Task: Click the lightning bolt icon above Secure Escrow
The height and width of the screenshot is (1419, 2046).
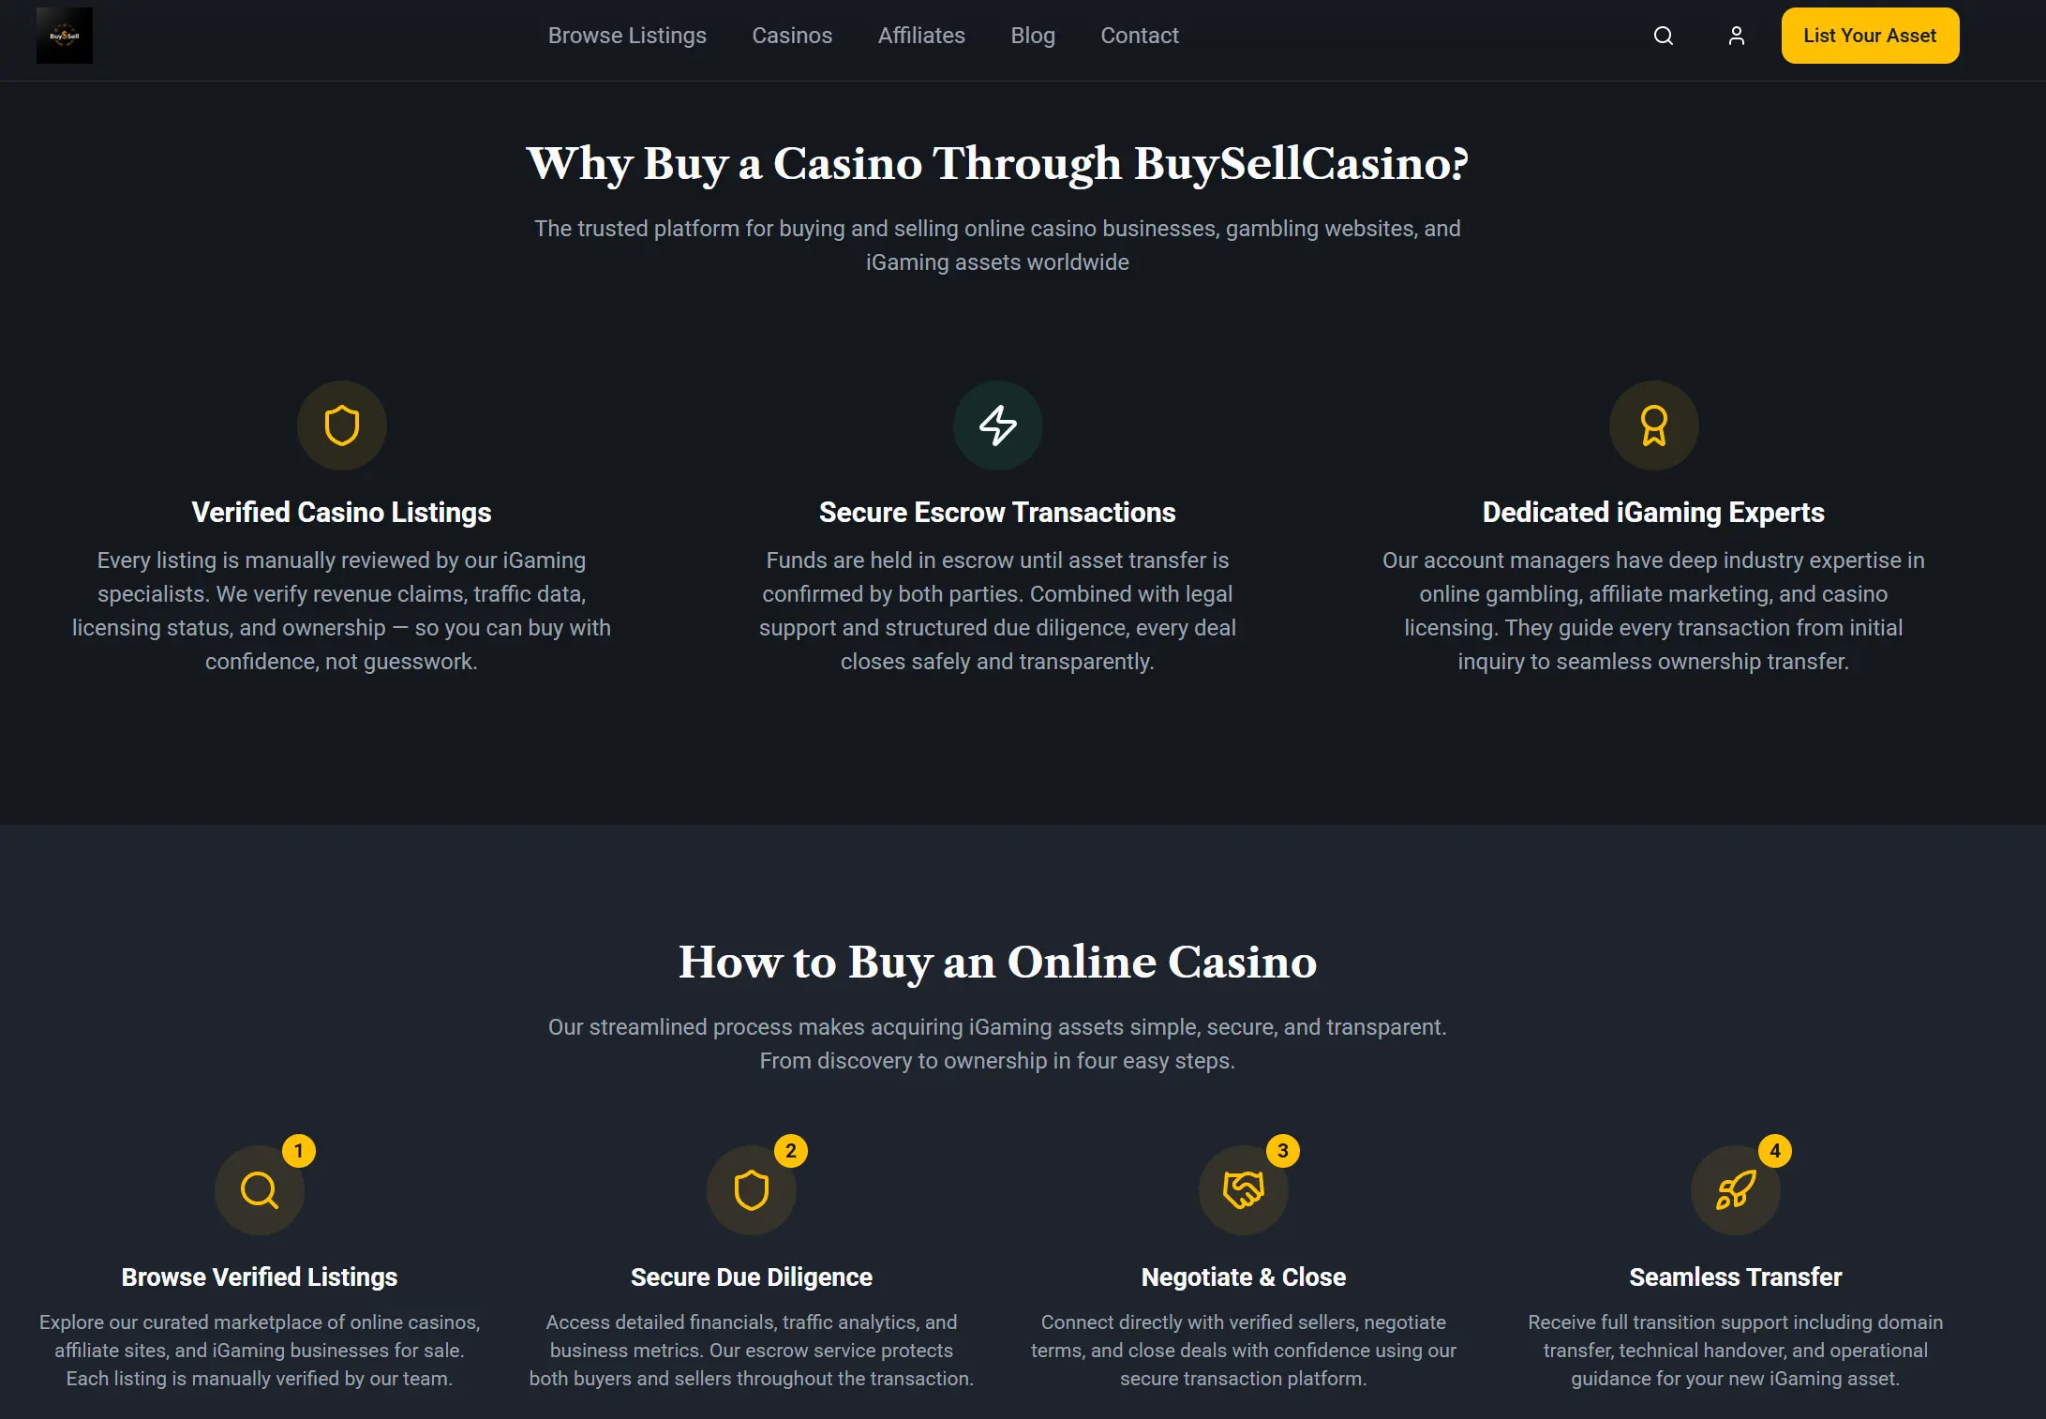Action: [998, 426]
